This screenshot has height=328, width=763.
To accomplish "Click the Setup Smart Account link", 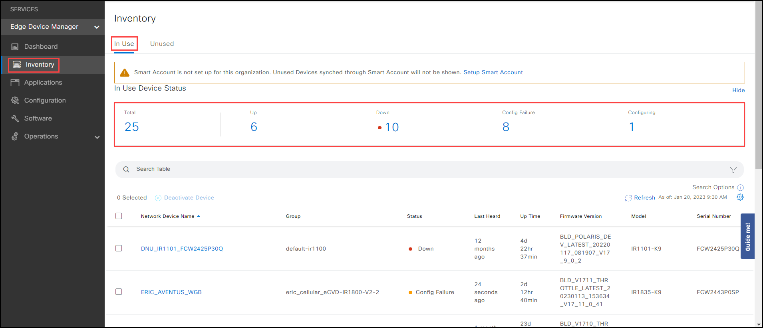I will (x=493, y=73).
